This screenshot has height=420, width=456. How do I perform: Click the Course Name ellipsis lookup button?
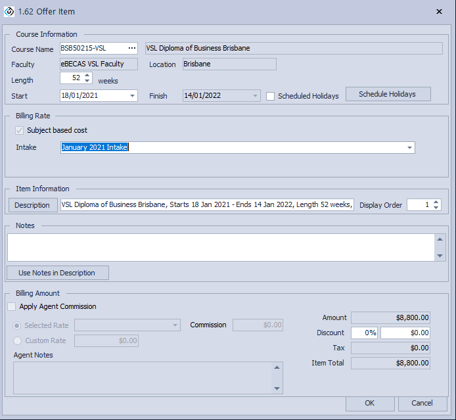(x=132, y=48)
